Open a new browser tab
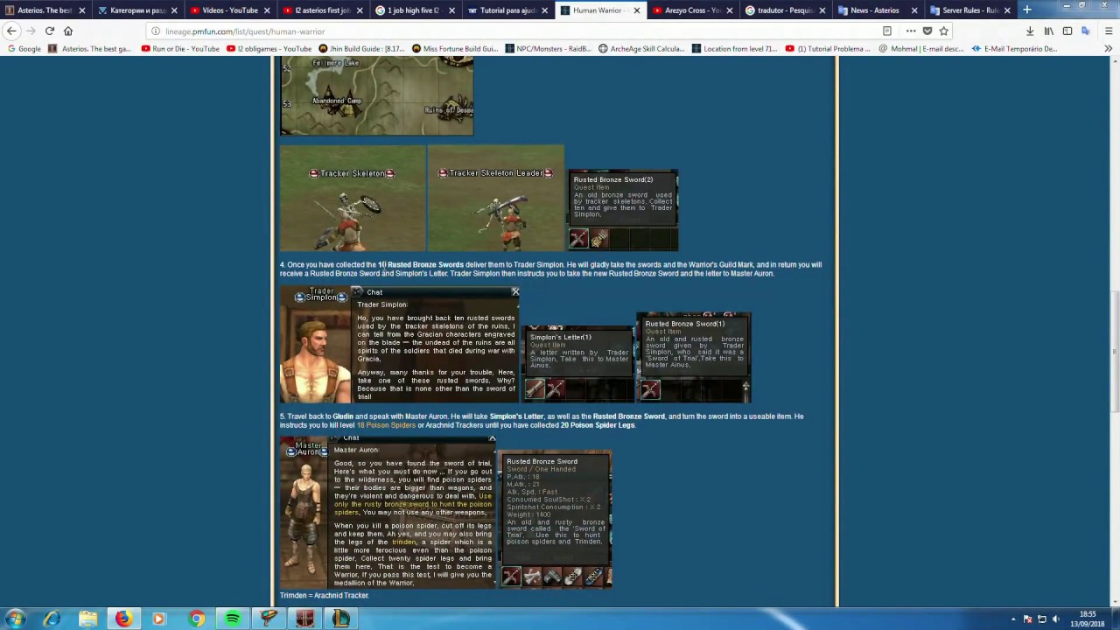The width and height of the screenshot is (1120, 630). click(1026, 10)
